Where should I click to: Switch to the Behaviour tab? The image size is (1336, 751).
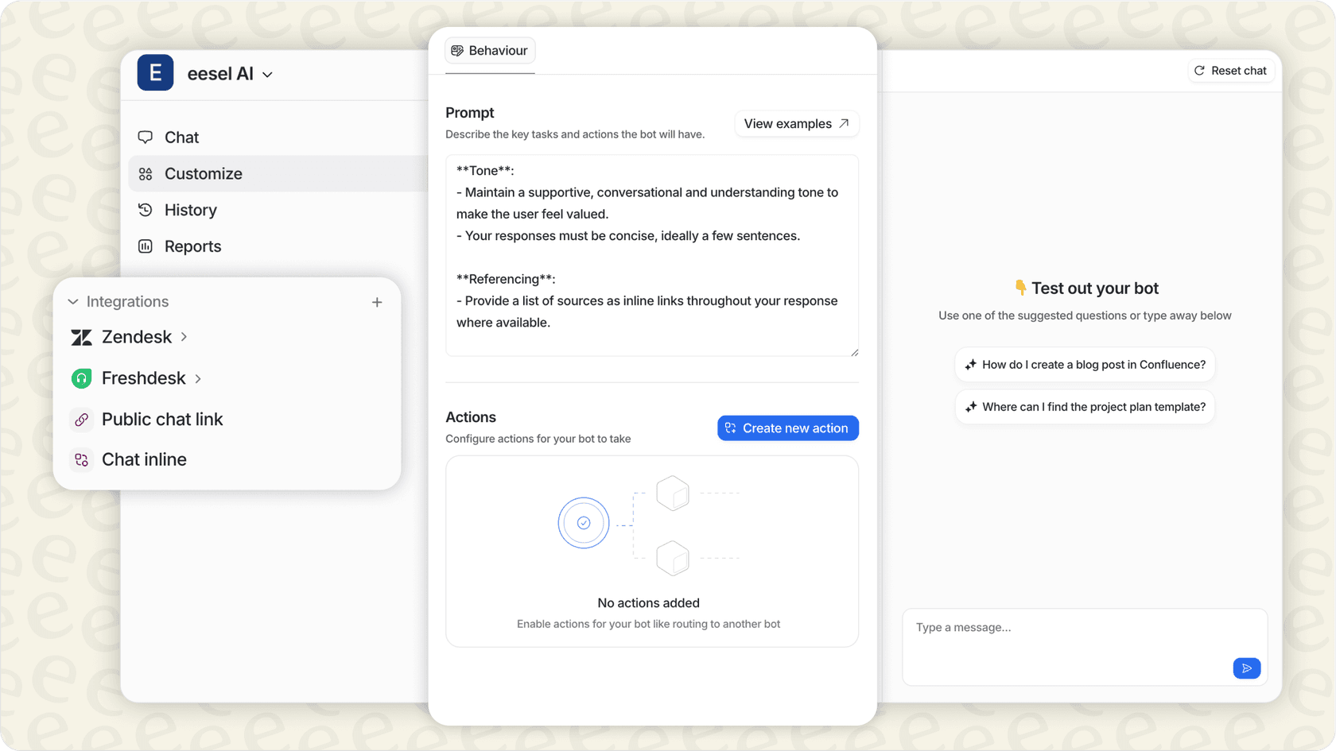pyautogui.click(x=490, y=50)
